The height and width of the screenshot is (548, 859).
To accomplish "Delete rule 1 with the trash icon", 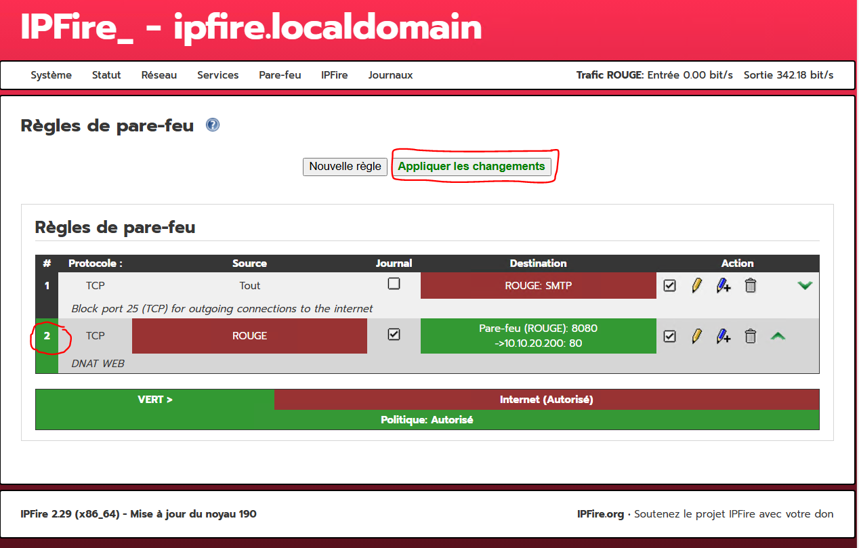I will point(750,286).
